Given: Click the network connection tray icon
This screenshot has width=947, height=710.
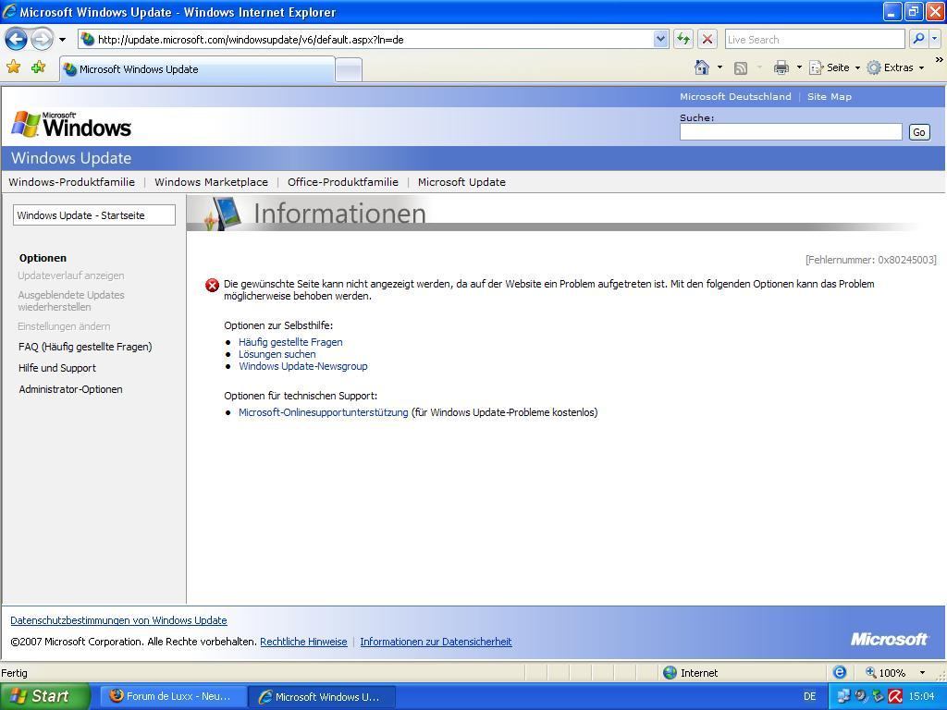Looking at the screenshot, I should tap(842, 696).
